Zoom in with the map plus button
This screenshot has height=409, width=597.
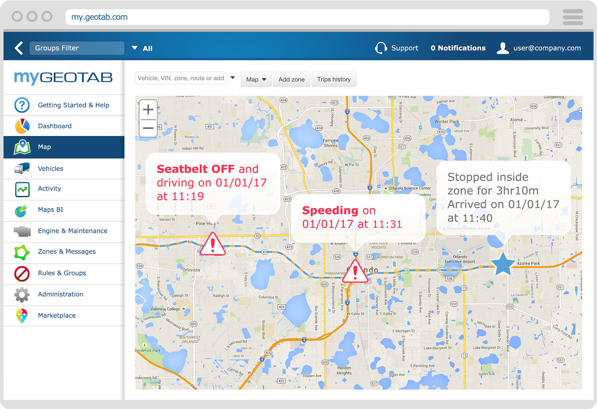148,110
